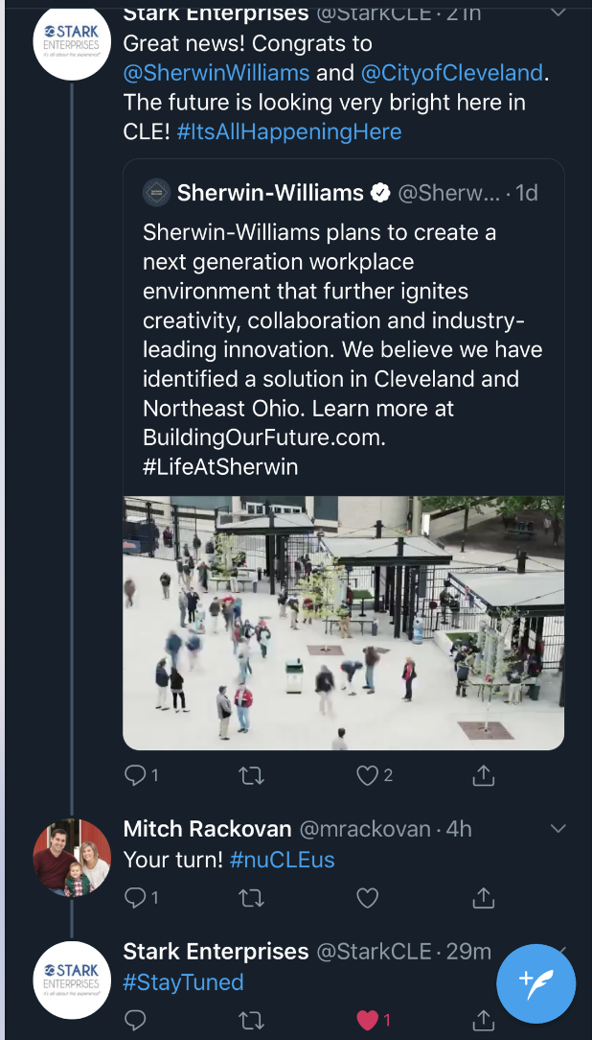This screenshot has height=1040, width=592.
Task: Compose a new tweet with floating button
Action: tap(535, 983)
